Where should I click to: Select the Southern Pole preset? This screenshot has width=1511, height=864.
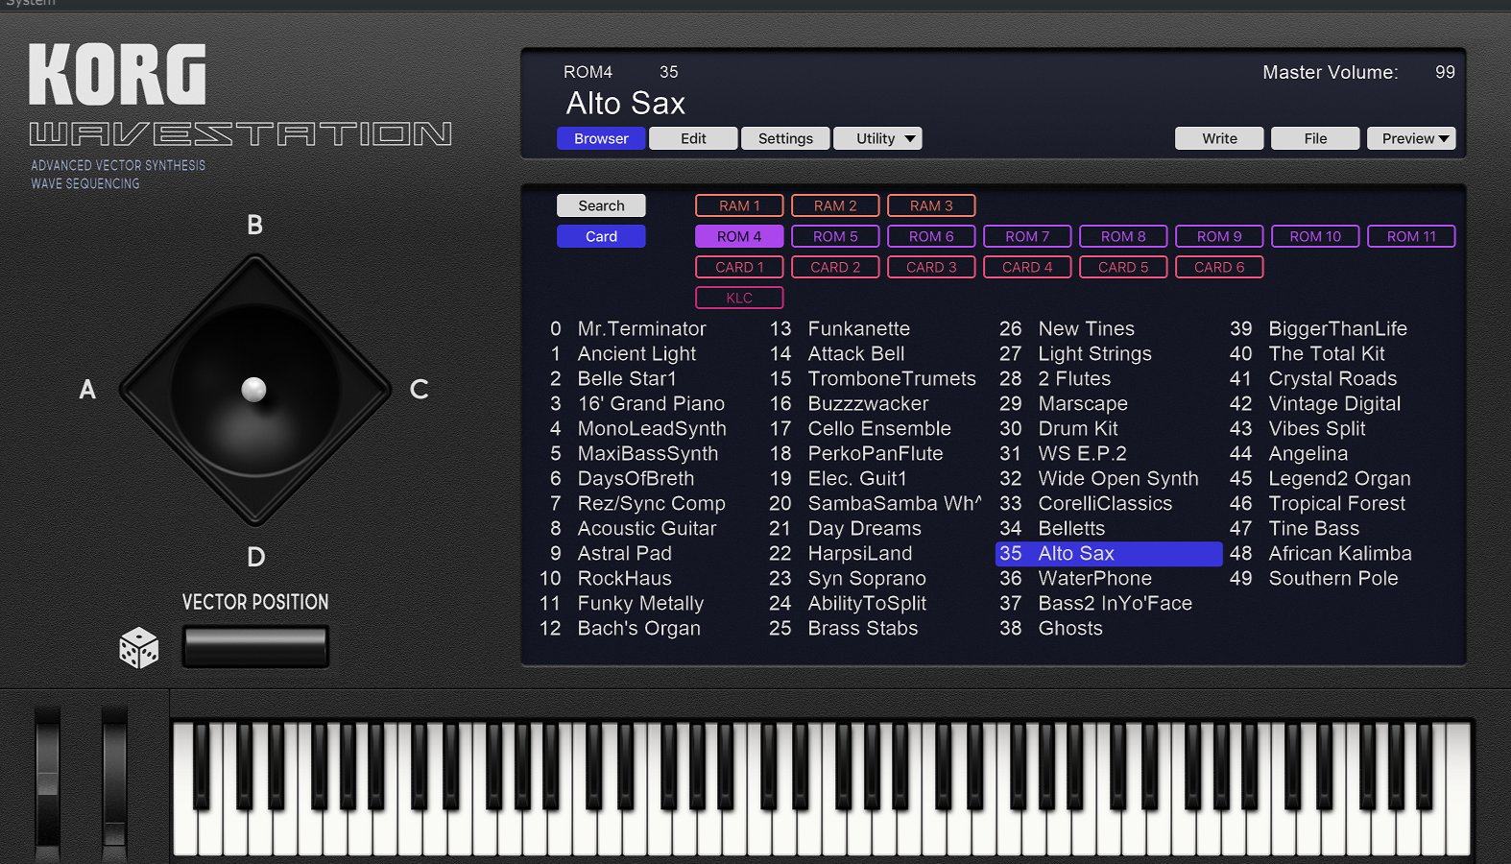(x=1332, y=578)
